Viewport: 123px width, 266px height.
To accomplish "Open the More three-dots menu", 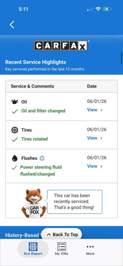I will [x=90, y=247].
